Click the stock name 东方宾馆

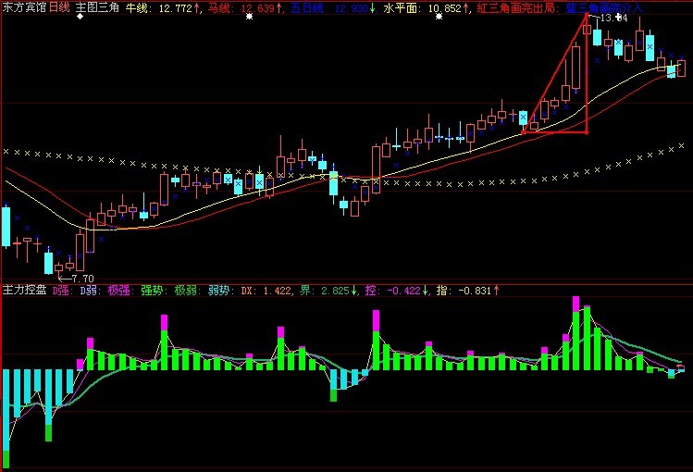pos(24,7)
